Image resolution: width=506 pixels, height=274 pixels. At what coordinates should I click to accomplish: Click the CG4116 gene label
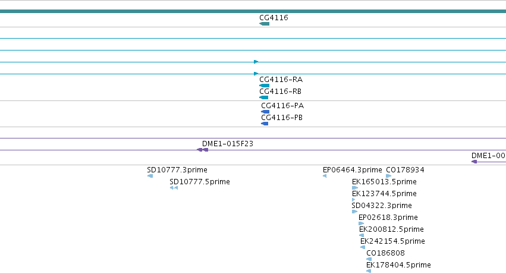click(x=274, y=18)
